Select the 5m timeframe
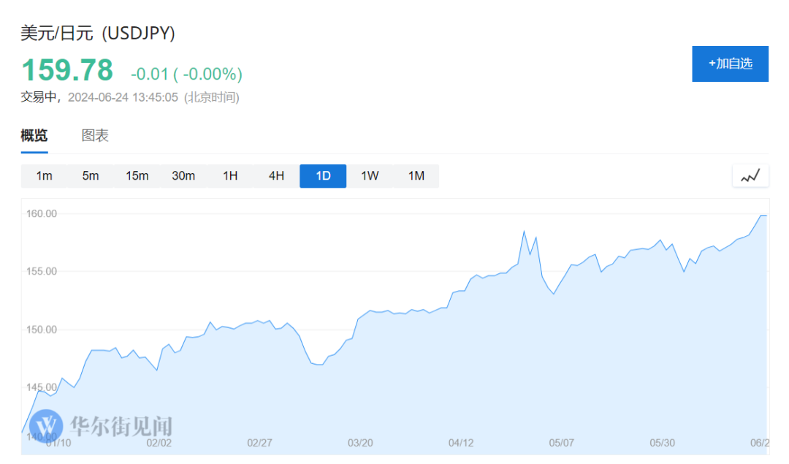 tap(91, 176)
